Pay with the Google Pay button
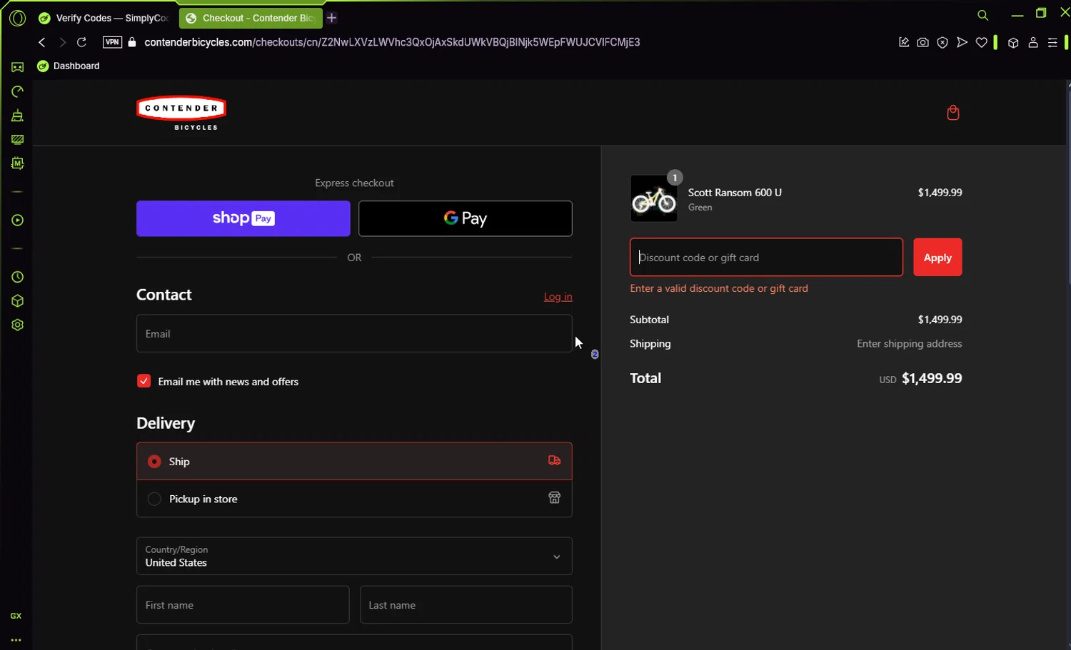Screen dimensions: 1071x650 click(x=466, y=218)
